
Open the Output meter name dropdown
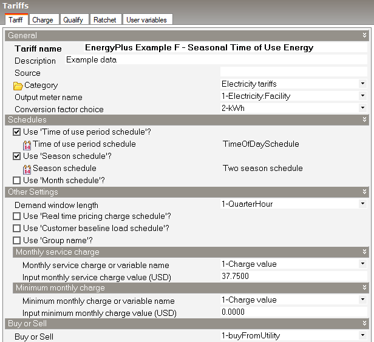(362, 96)
